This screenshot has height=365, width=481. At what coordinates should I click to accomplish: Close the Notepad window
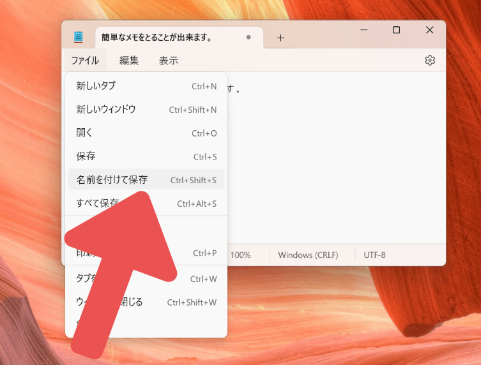click(429, 30)
